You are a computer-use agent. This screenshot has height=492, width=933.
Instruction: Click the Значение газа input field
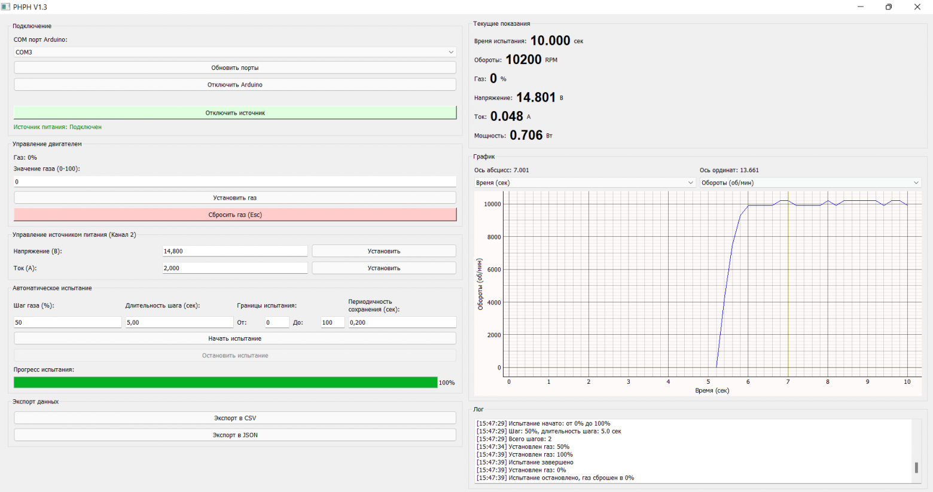pyautogui.click(x=235, y=182)
